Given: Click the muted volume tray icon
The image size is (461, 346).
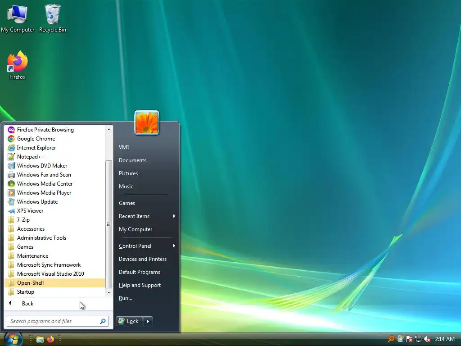Looking at the screenshot, I should tap(427, 339).
